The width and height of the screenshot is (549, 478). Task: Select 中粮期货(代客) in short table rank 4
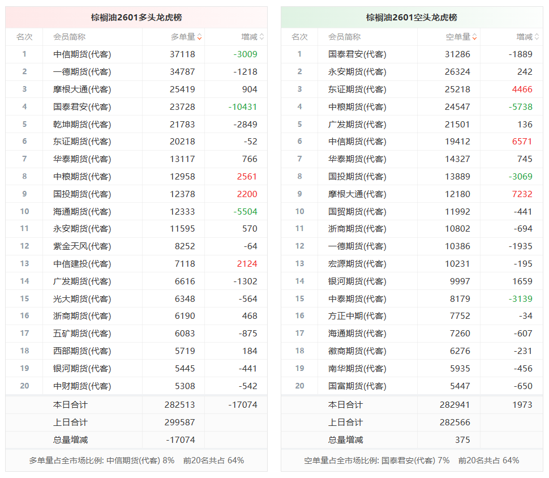click(358, 107)
